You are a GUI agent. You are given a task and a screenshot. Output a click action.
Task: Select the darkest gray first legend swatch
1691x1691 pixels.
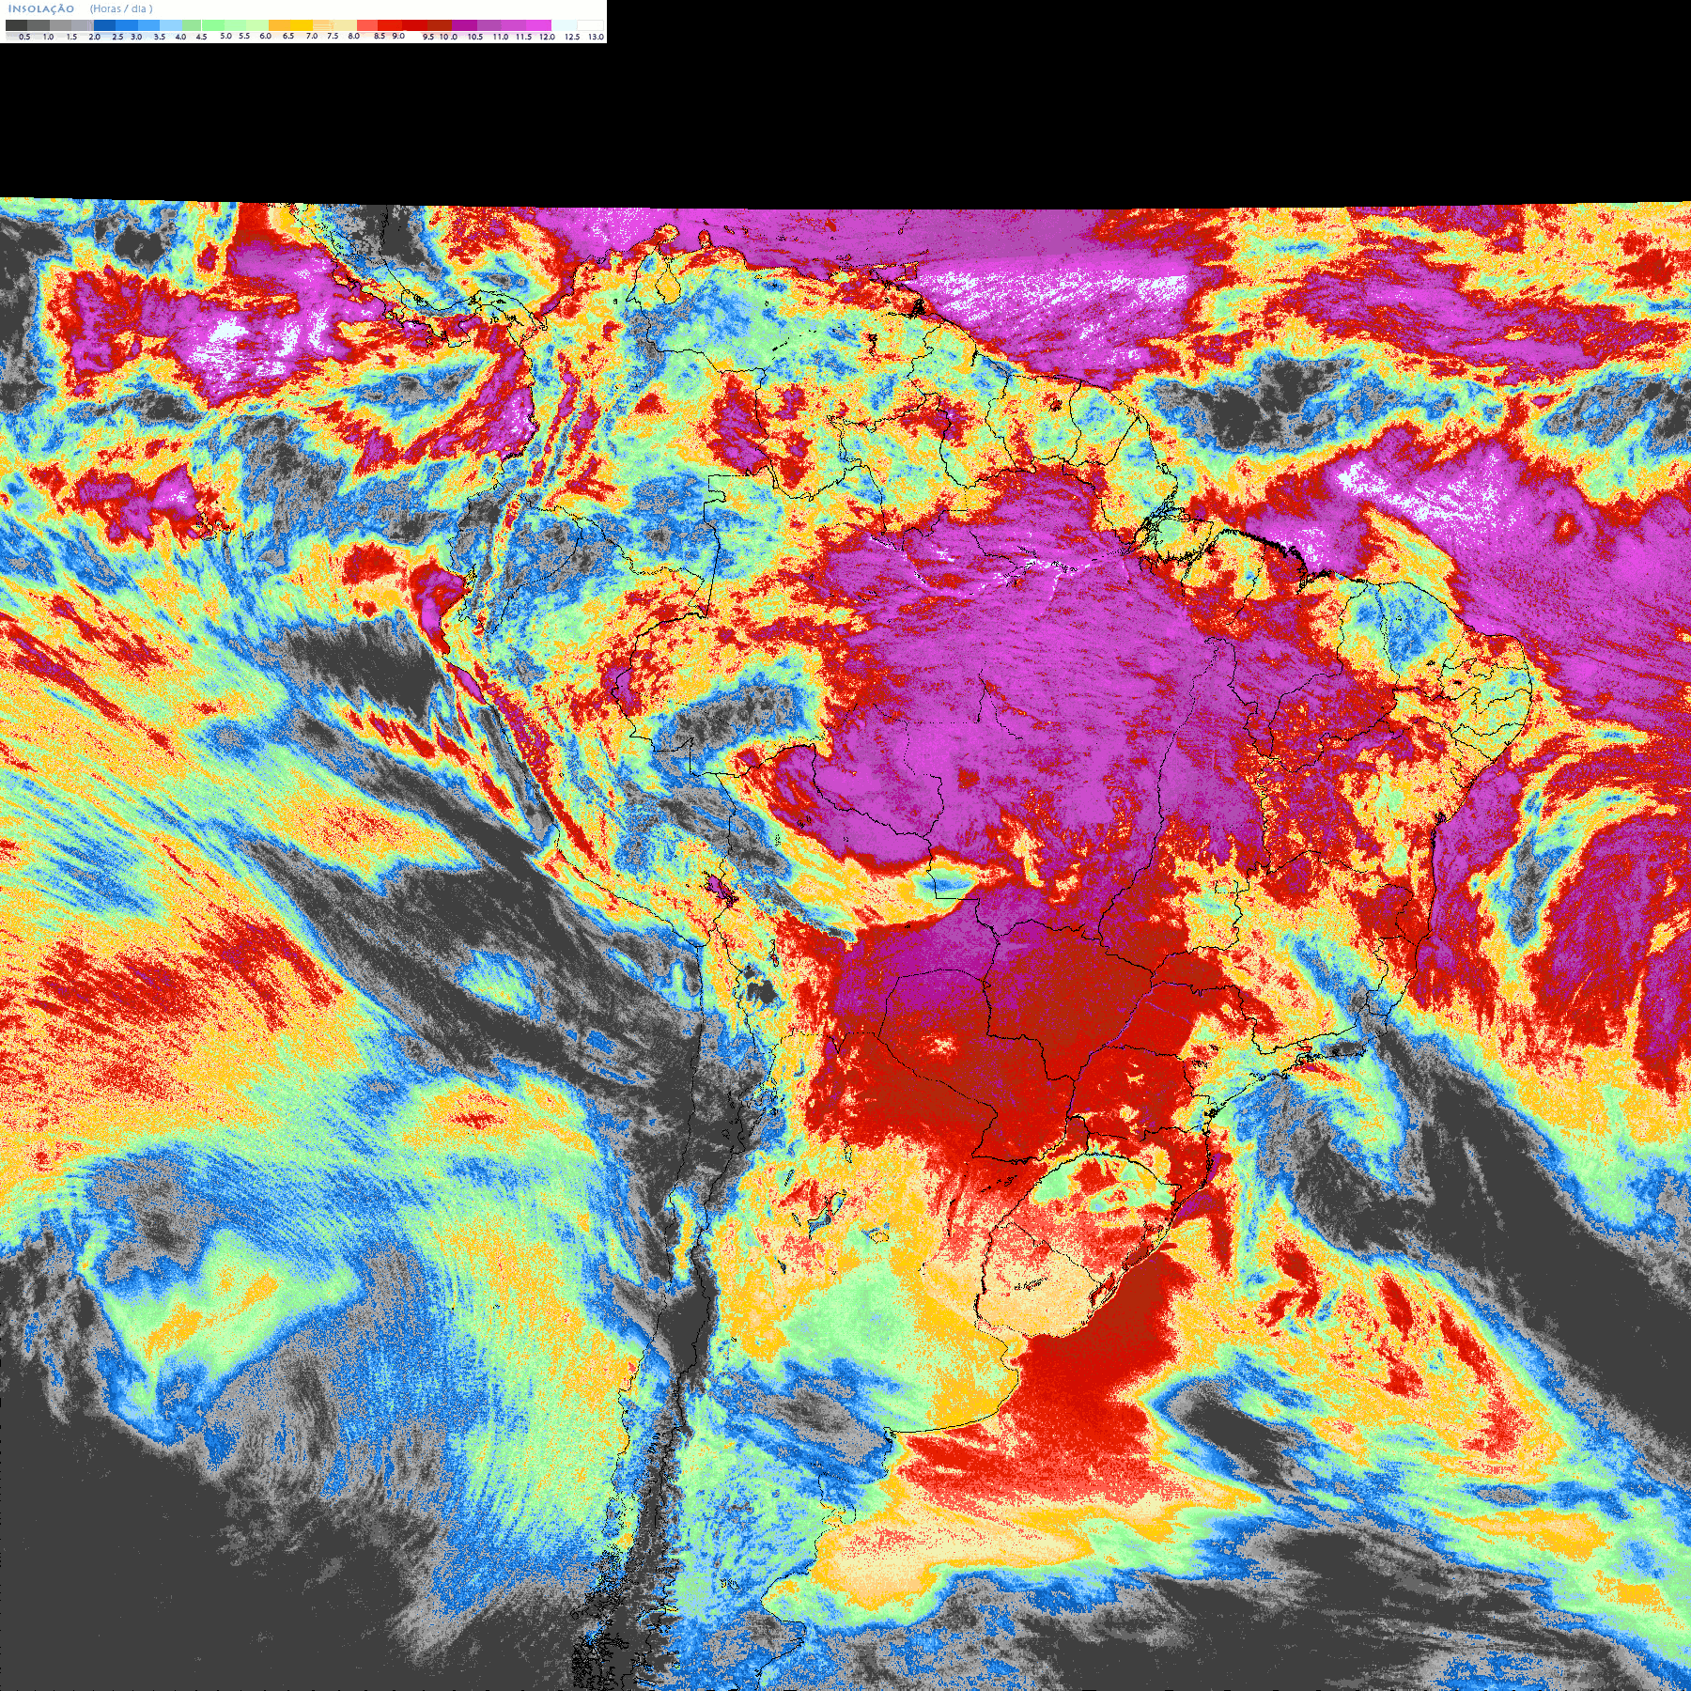[x=16, y=25]
